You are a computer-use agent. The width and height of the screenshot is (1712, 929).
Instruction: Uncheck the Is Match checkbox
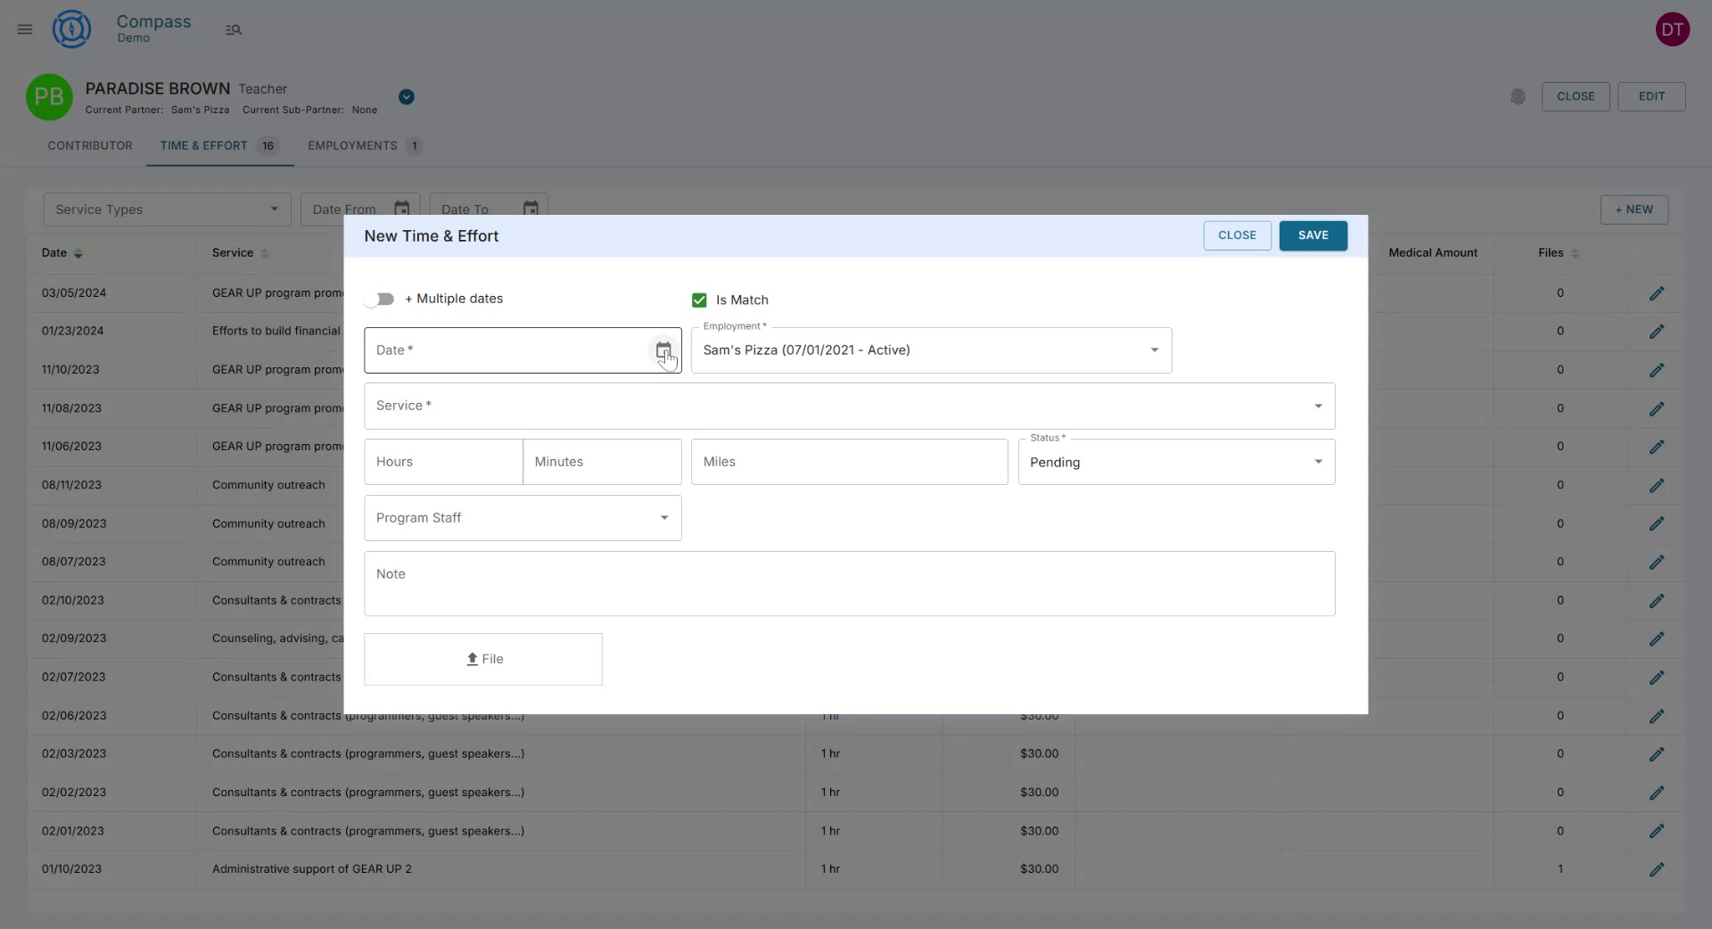pos(699,300)
